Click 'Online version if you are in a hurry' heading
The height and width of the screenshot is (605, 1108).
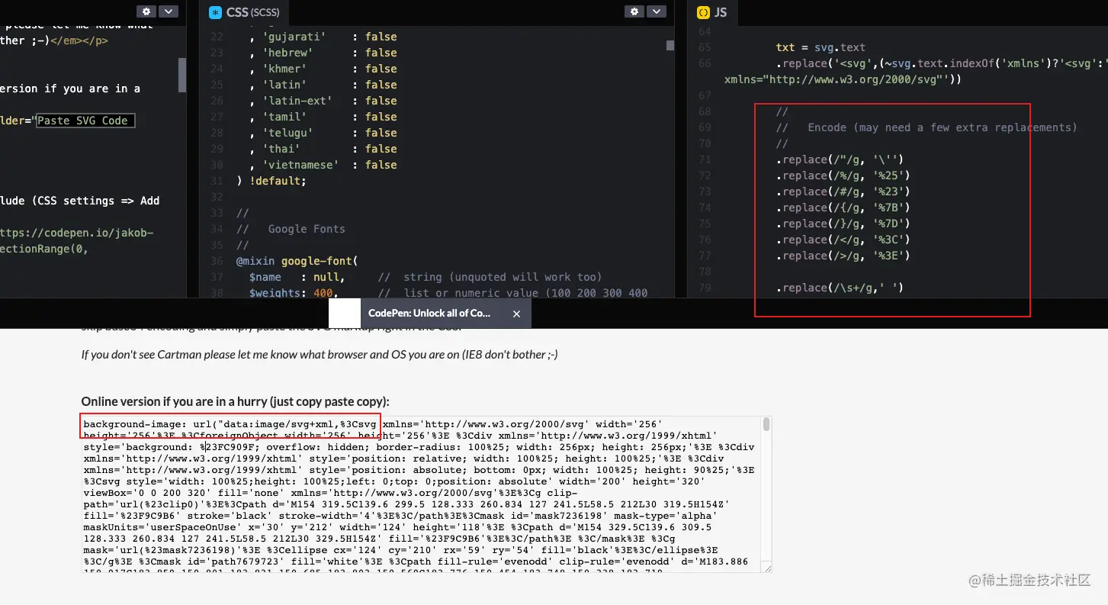point(235,401)
